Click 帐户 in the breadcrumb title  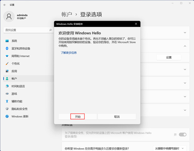click(x=67, y=14)
